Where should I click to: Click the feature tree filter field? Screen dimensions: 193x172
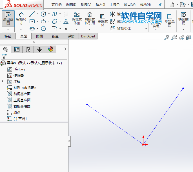34,56
